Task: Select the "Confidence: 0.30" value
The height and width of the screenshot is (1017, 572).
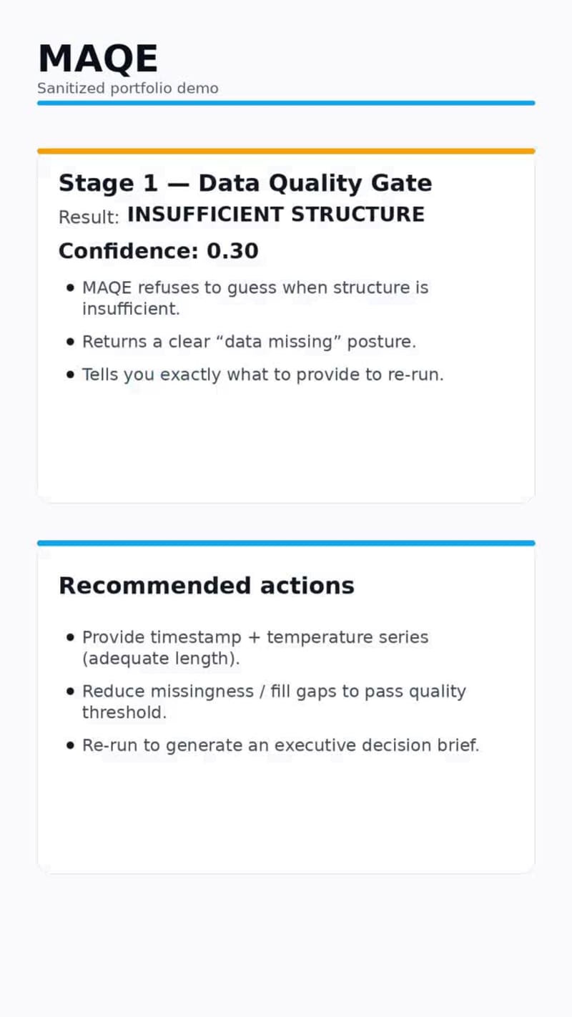Action: [158, 251]
